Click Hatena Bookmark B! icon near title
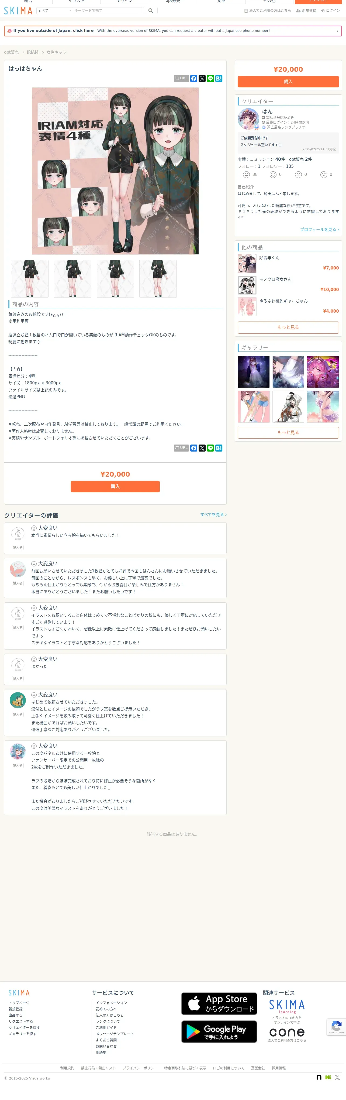This screenshot has width=346, height=1100. click(219, 78)
